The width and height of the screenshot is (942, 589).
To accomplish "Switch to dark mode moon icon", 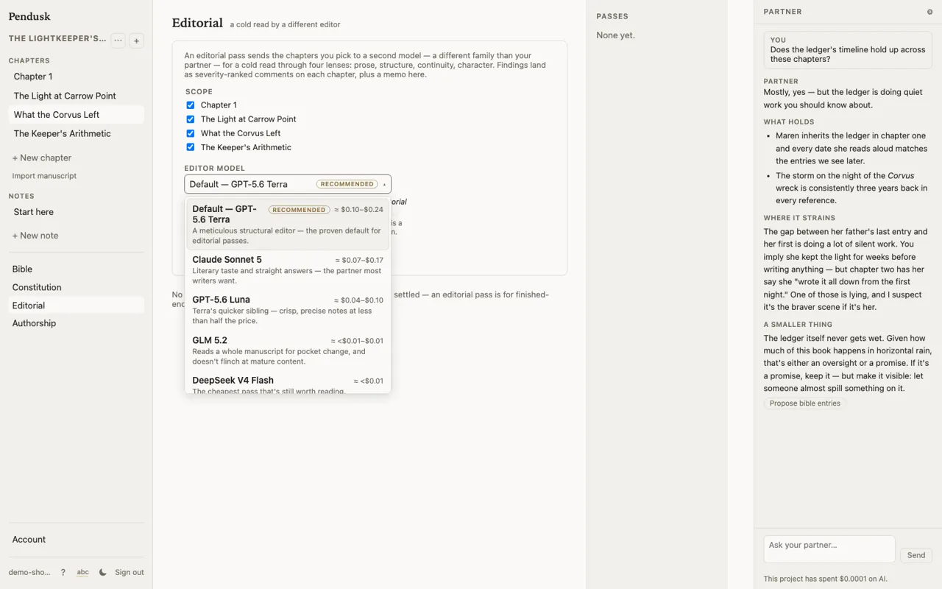I will click(x=102, y=572).
